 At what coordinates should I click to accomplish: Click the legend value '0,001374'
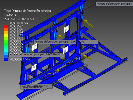(x=17, y=32)
